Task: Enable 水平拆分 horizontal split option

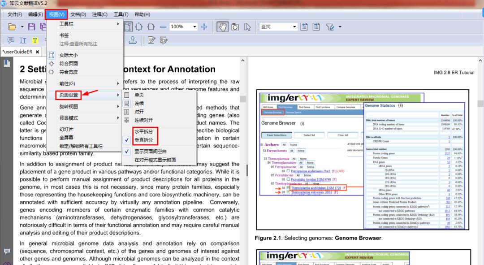Action: tap(143, 131)
